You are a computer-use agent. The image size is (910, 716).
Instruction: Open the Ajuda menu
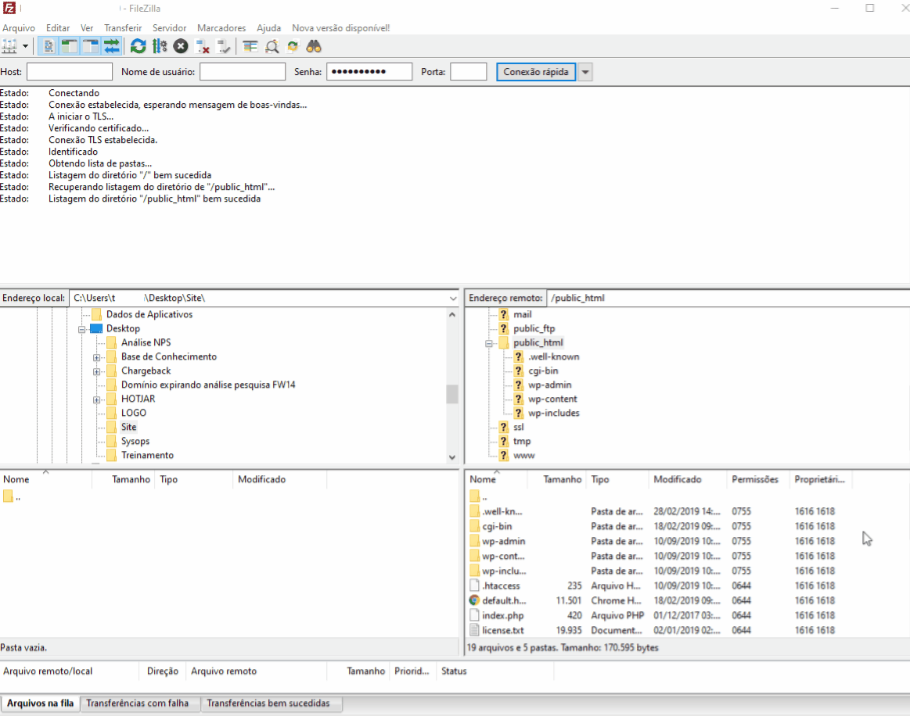(268, 28)
